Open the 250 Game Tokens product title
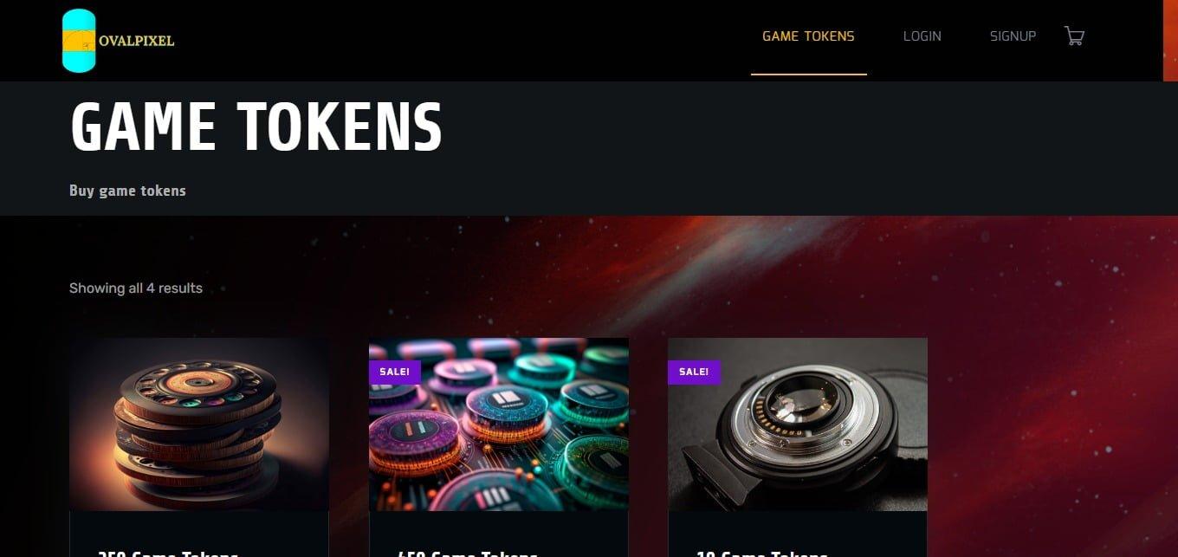1178x557 pixels. [168, 553]
